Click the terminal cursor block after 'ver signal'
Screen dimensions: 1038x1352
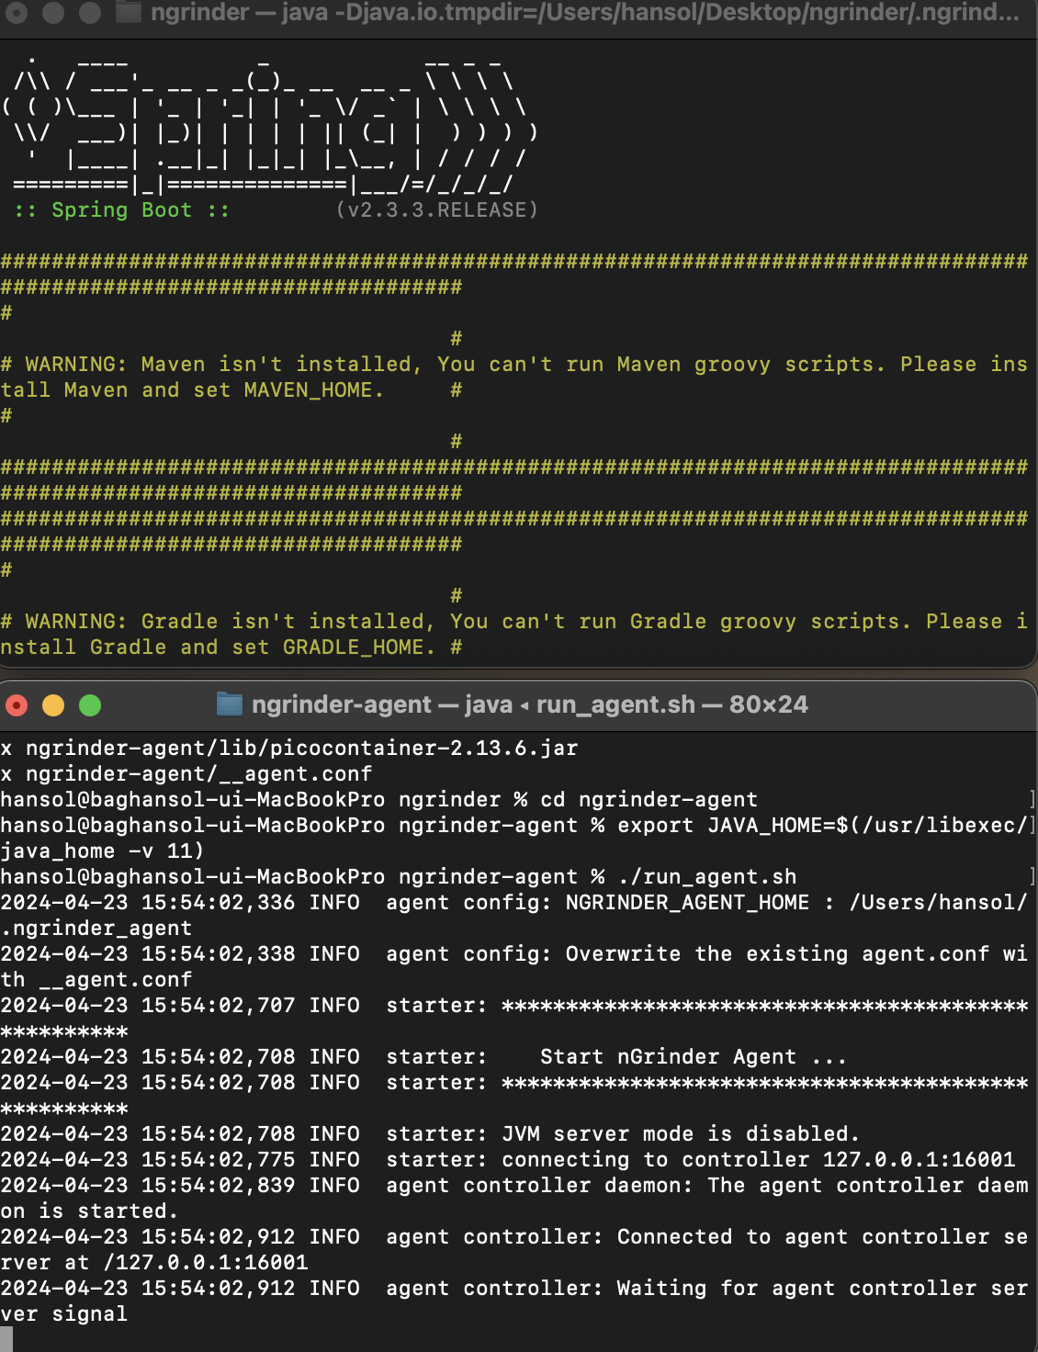tap(6, 1339)
